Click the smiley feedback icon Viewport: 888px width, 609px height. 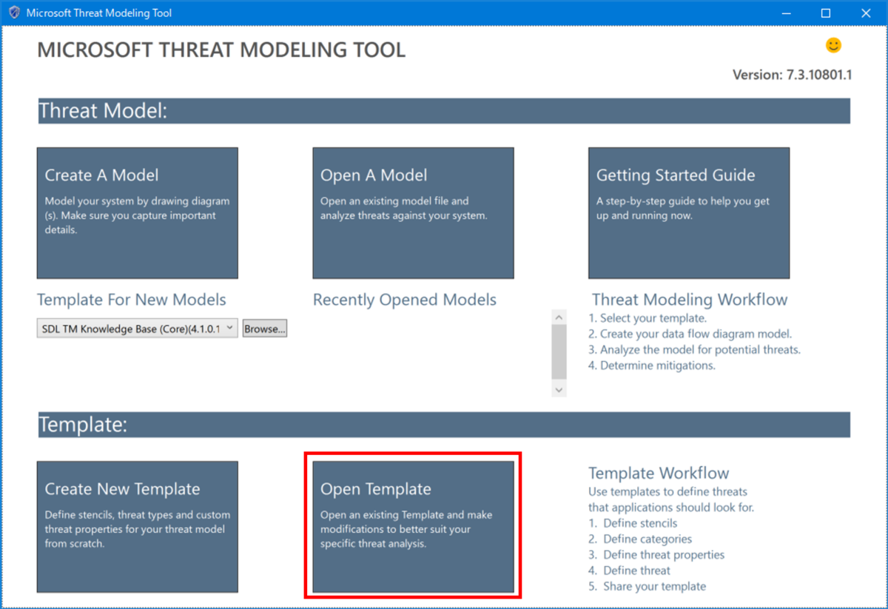click(x=833, y=45)
